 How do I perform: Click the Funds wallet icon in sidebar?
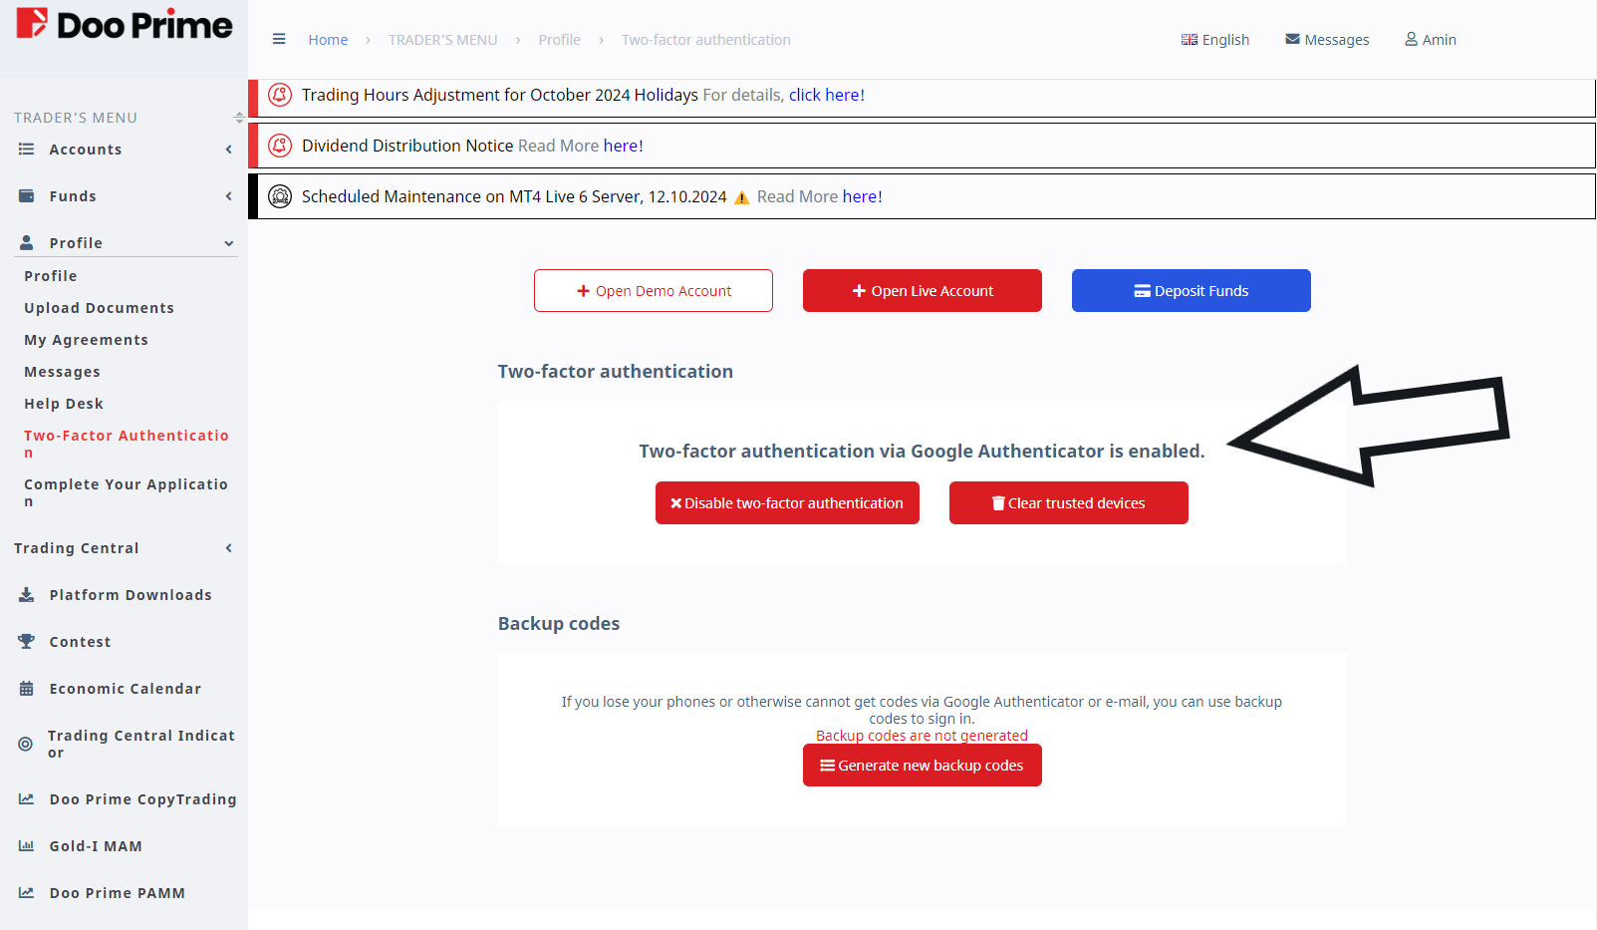(x=26, y=196)
